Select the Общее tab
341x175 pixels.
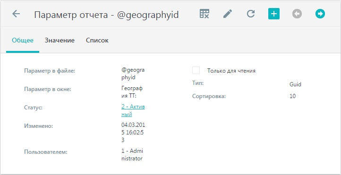tap(23, 41)
